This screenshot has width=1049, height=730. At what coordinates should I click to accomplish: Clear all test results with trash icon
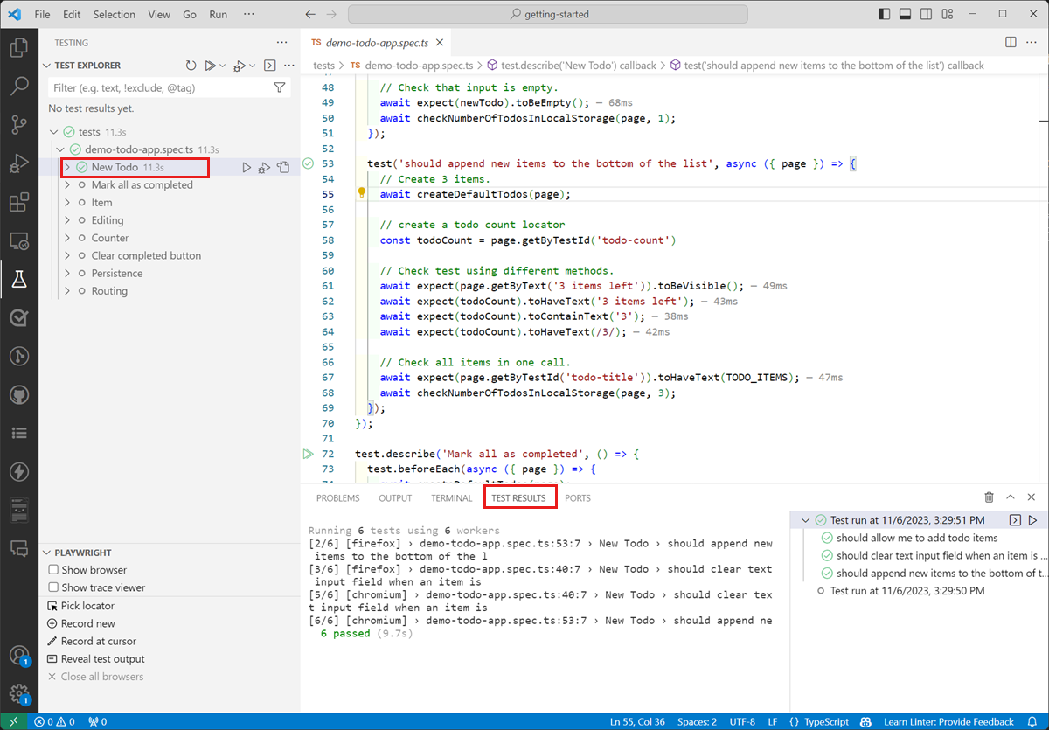pyautogui.click(x=989, y=497)
